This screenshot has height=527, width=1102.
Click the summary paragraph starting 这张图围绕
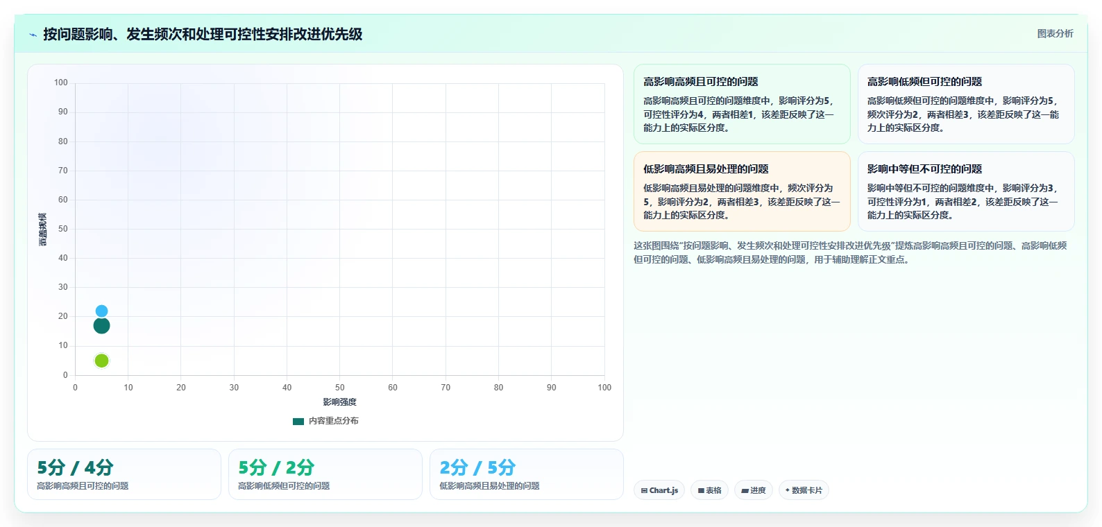[850, 252]
